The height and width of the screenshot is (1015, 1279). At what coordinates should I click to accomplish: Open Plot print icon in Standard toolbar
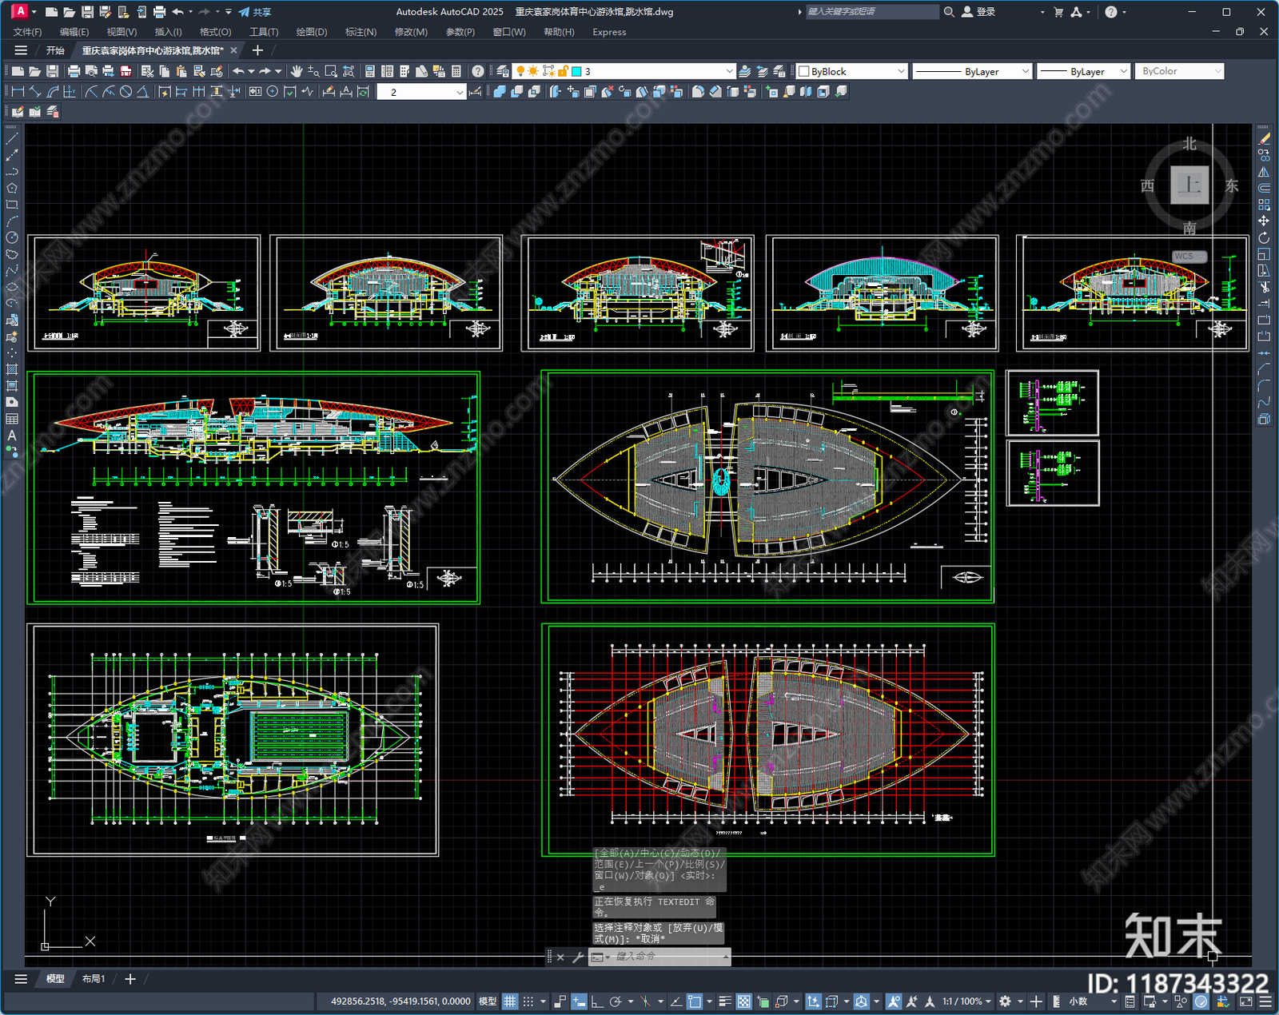click(74, 71)
